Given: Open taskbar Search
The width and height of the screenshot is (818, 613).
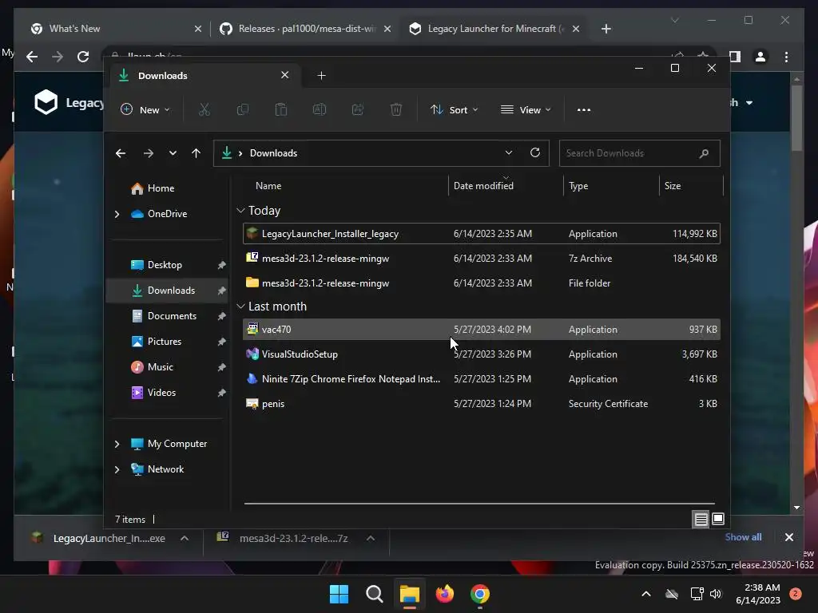Looking at the screenshot, I should [374, 594].
